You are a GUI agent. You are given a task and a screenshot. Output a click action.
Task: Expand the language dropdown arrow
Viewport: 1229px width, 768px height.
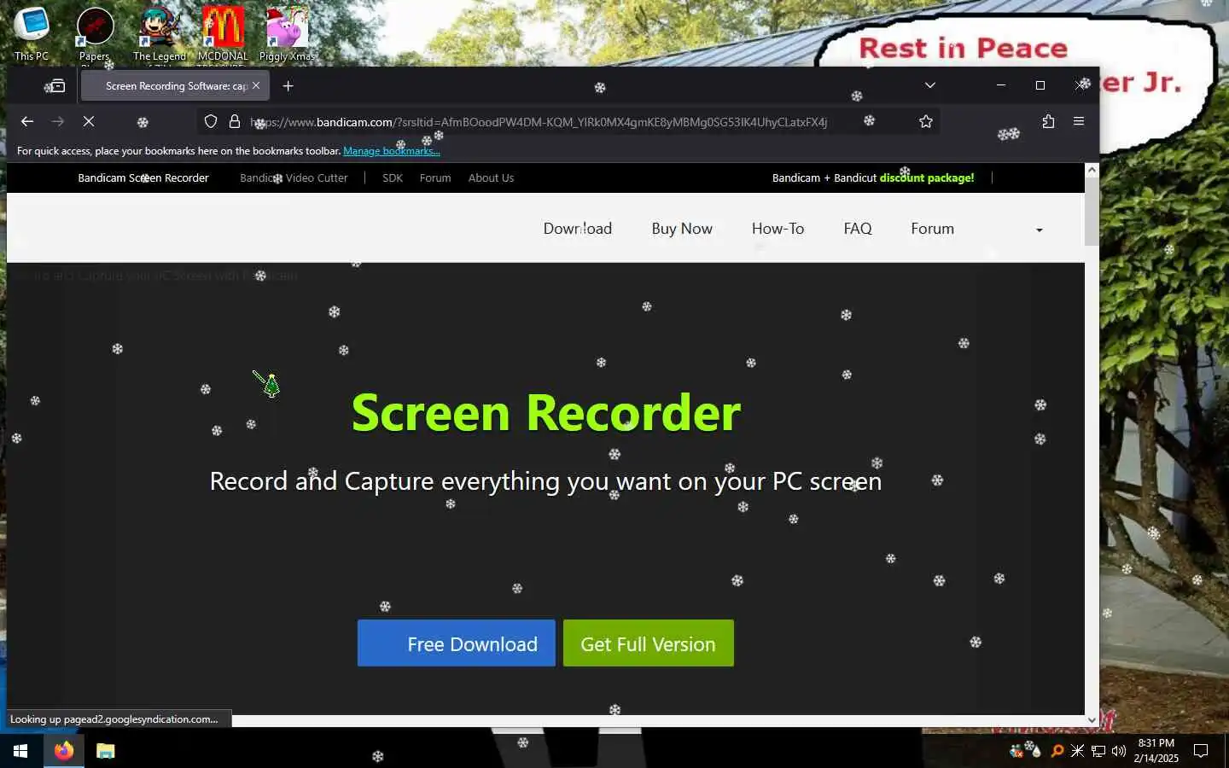coord(1039,230)
